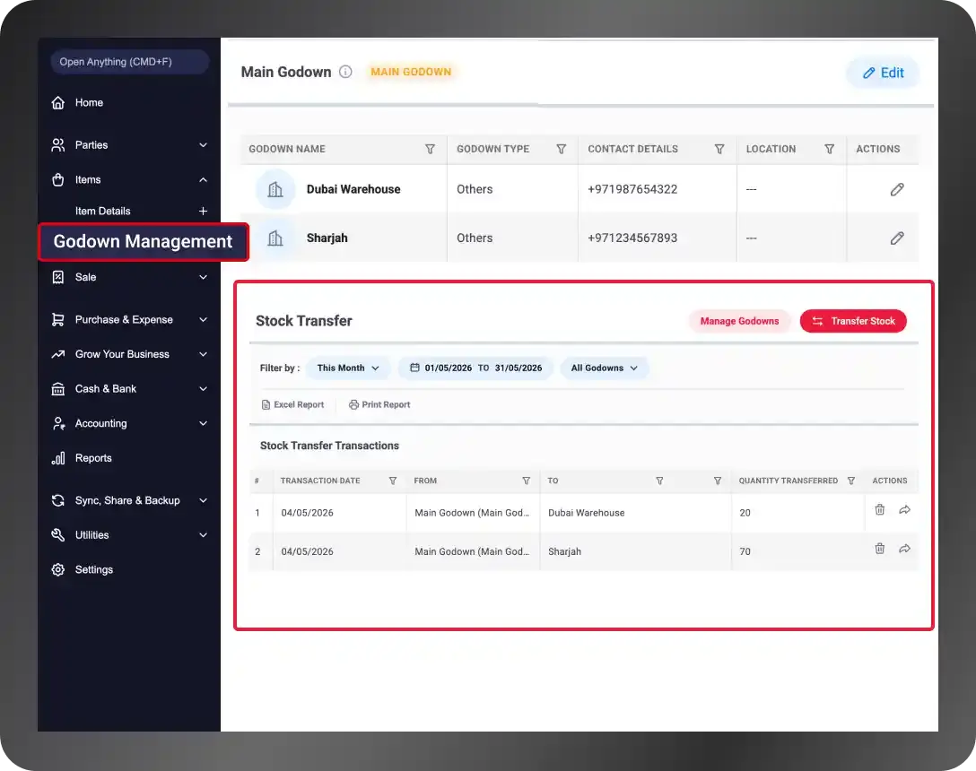Click the MAIN GODOWN orange tag
The width and height of the screenshot is (976, 771).
(411, 72)
